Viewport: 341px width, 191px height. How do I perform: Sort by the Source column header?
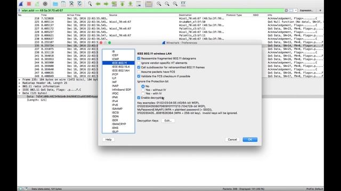113,15
